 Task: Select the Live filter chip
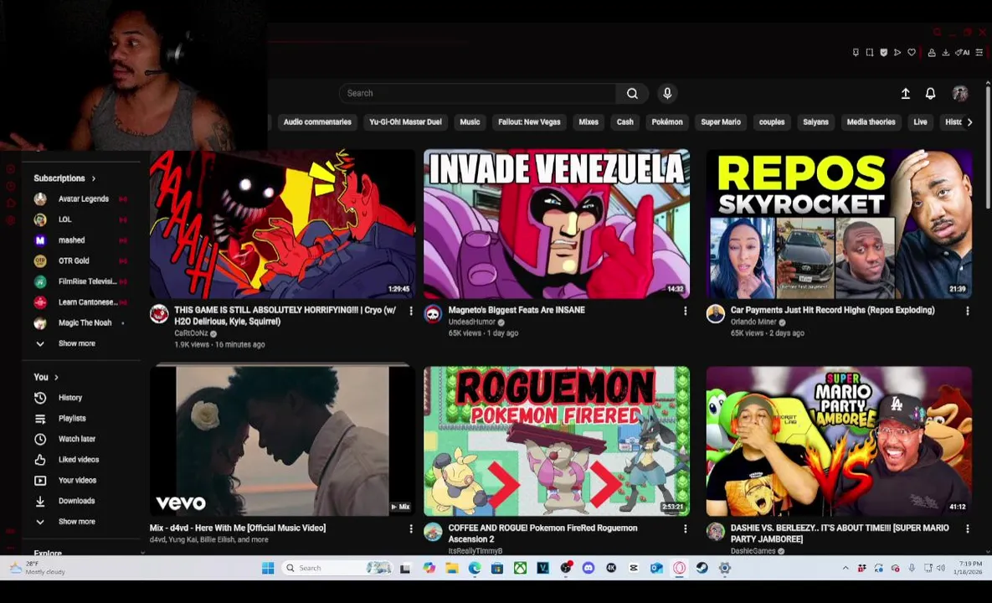tap(921, 122)
